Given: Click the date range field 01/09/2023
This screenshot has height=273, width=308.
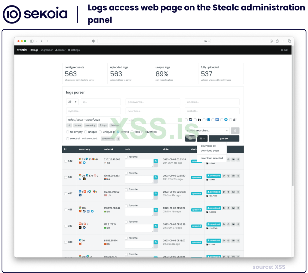Looking at the screenshot, I should tap(94, 120).
